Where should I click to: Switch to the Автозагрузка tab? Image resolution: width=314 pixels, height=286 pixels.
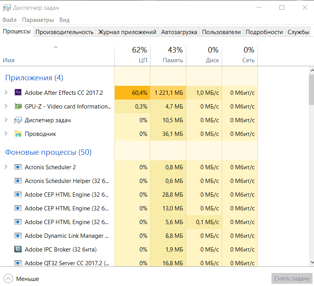179,32
